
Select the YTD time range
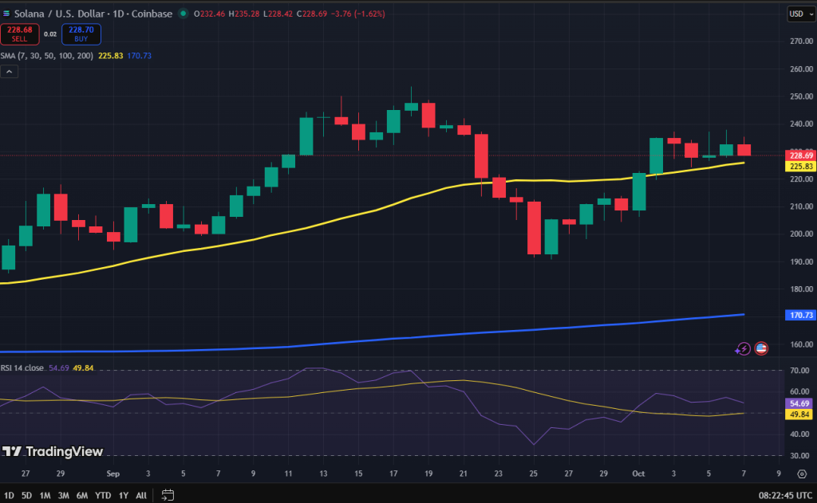[103, 495]
